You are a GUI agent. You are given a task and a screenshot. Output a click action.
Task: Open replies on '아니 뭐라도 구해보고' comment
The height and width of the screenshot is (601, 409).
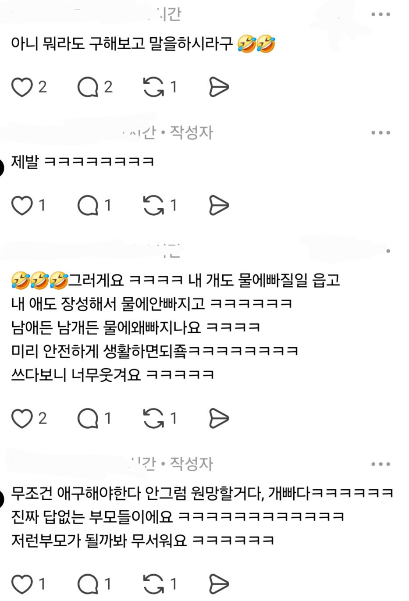tap(88, 87)
